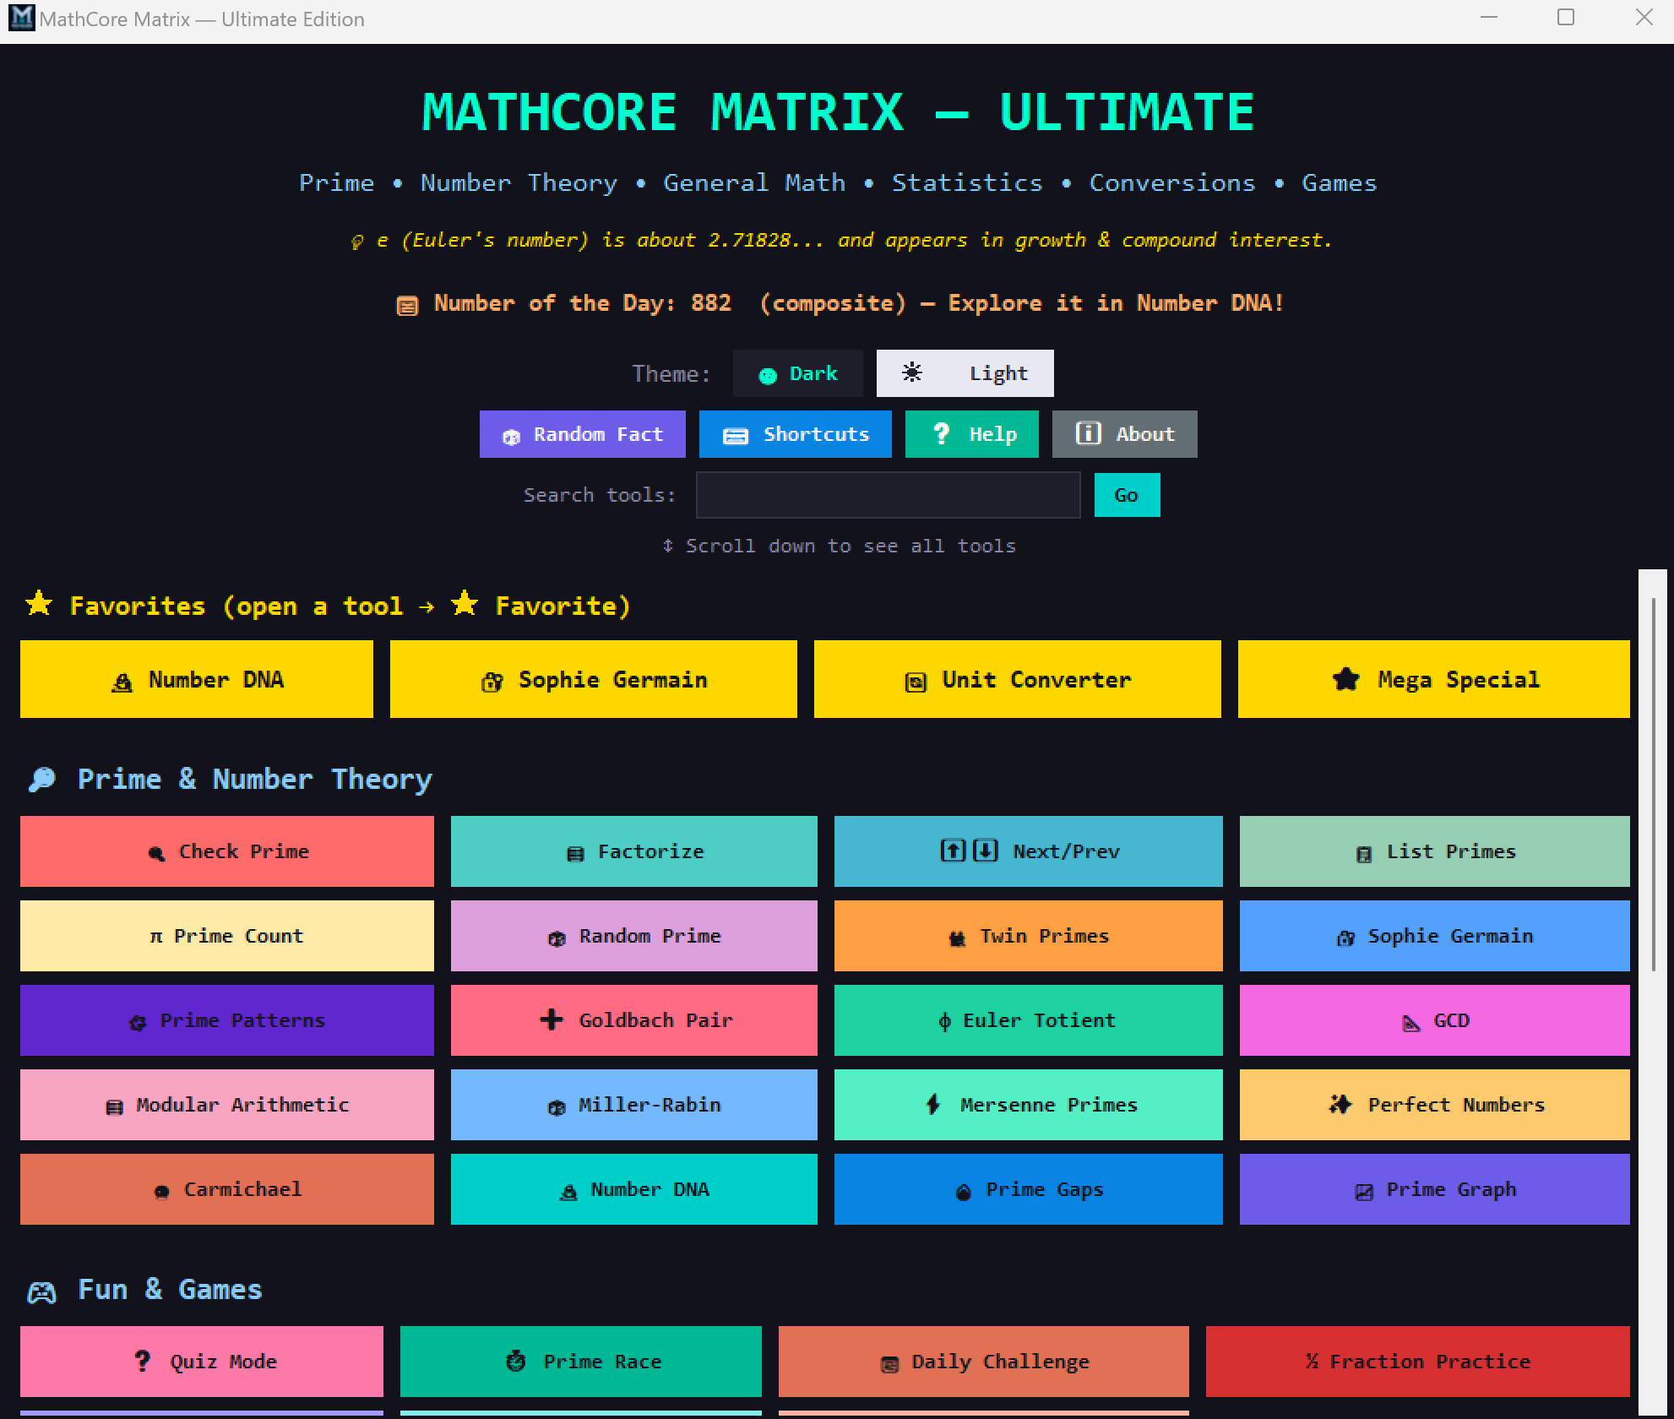The height and width of the screenshot is (1419, 1674).
Task: Click Go search button
Action: 1127,495
